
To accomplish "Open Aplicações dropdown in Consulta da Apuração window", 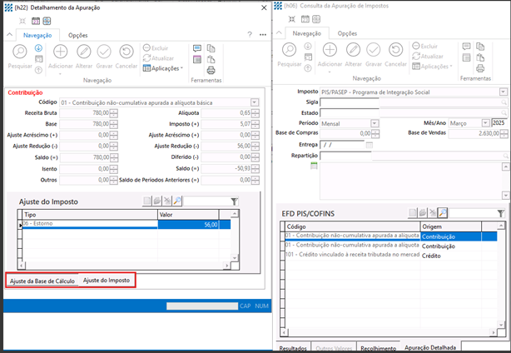I will point(432,66).
